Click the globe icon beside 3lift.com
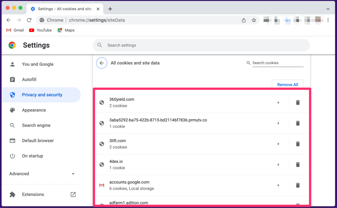The height and width of the screenshot is (208, 337). click(x=102, y=144)
